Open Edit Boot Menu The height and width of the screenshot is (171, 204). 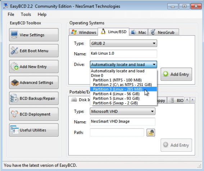point(34,51)
